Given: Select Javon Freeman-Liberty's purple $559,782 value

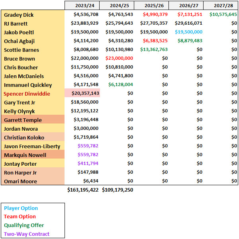Looking at the screenshot, I should tap(88, 146).
